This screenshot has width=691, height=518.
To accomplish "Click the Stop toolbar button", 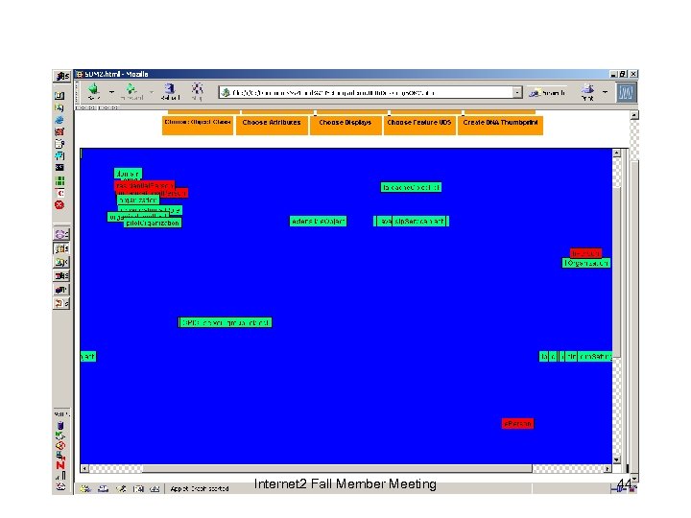I will (x=197, y=91).
